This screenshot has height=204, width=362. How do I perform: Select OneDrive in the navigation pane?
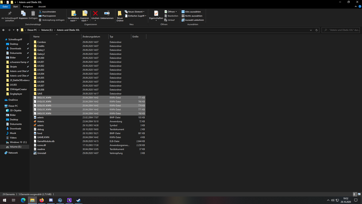[13, 100]
